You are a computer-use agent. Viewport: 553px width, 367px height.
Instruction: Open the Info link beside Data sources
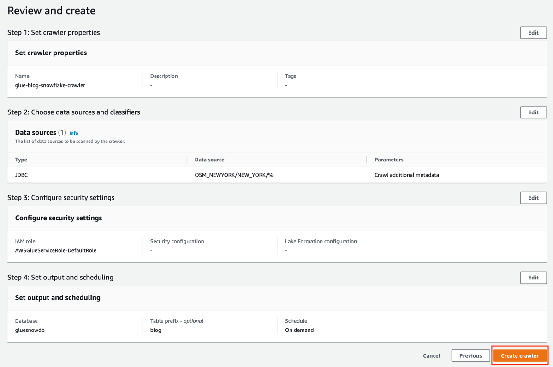click(x=73, y=133)
